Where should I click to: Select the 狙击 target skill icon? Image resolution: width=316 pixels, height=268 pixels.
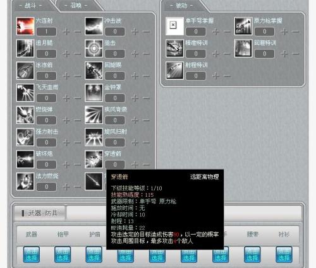94,49
